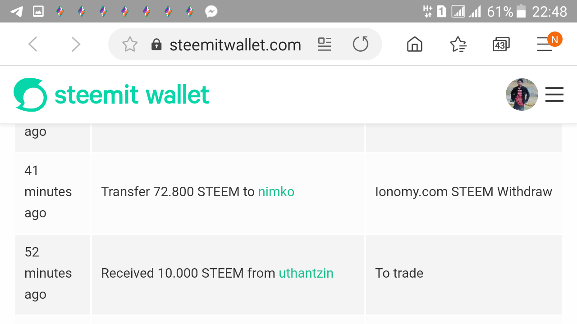This screenshot has width=577, height=324.
Task: Tap the Messenger notification icon
Action: point(211,11)
